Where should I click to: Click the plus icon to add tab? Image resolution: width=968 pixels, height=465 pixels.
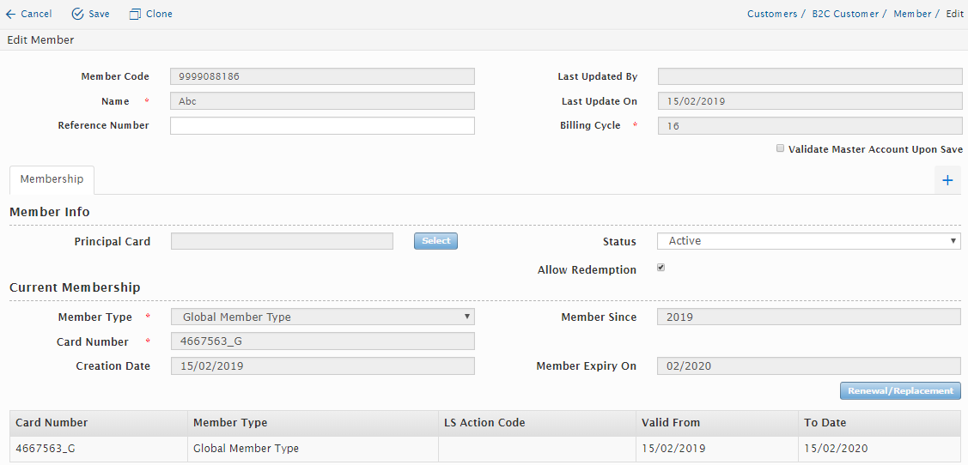point(947,180)
